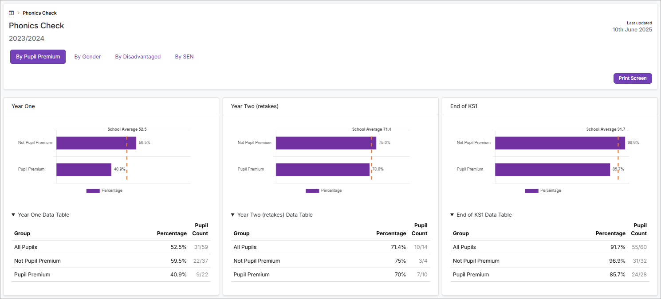Click the Pupil Premium bar in Year One chart
Screen dimensions: 661x299
[83, 170]
